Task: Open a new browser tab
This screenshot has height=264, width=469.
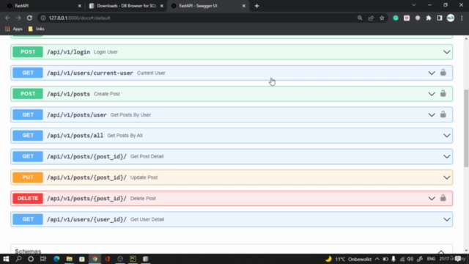Action: point(256,6)
